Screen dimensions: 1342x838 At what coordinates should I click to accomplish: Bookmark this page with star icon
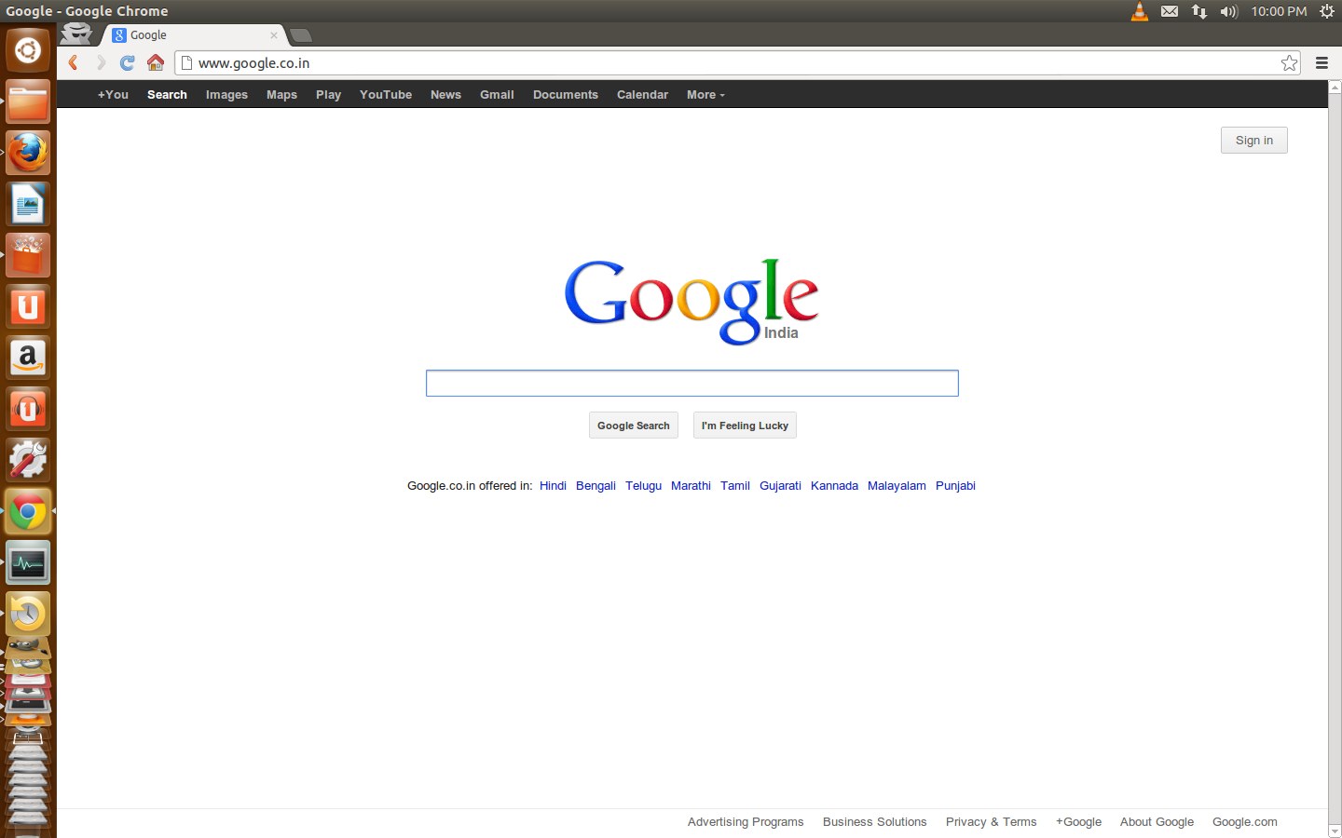[1289, 63]
